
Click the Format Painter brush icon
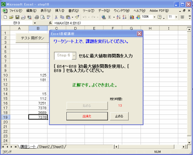click(77, 17)
